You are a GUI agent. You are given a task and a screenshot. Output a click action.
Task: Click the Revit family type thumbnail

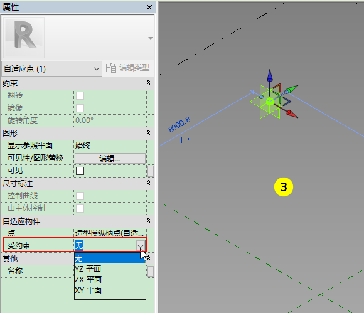tap(24, 37)
